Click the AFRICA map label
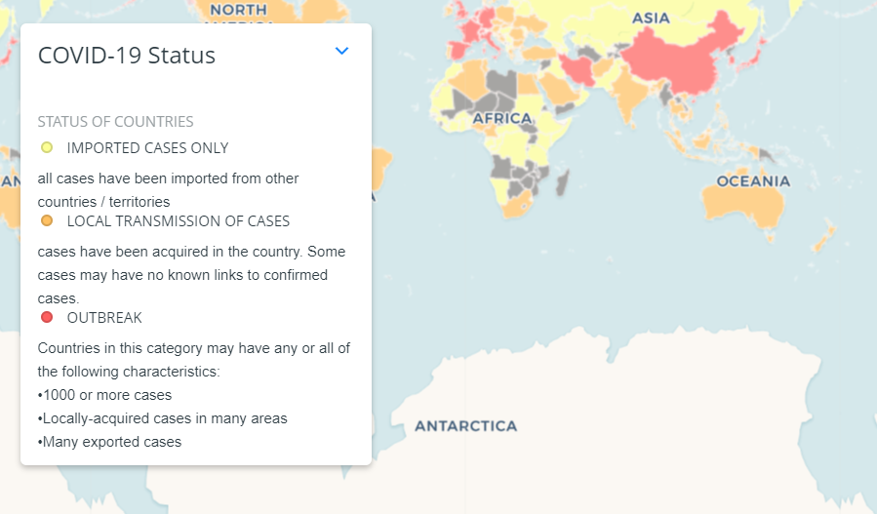This screenshot has height=514, width=877. pyautogui.click(x=502, y=119)
